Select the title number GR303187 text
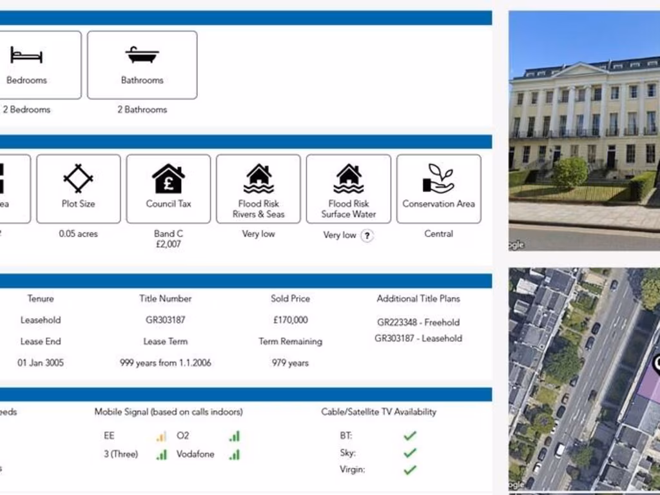The height and width of the screenshot is (495, 660). pyautogui.click(x=165, y=320)
